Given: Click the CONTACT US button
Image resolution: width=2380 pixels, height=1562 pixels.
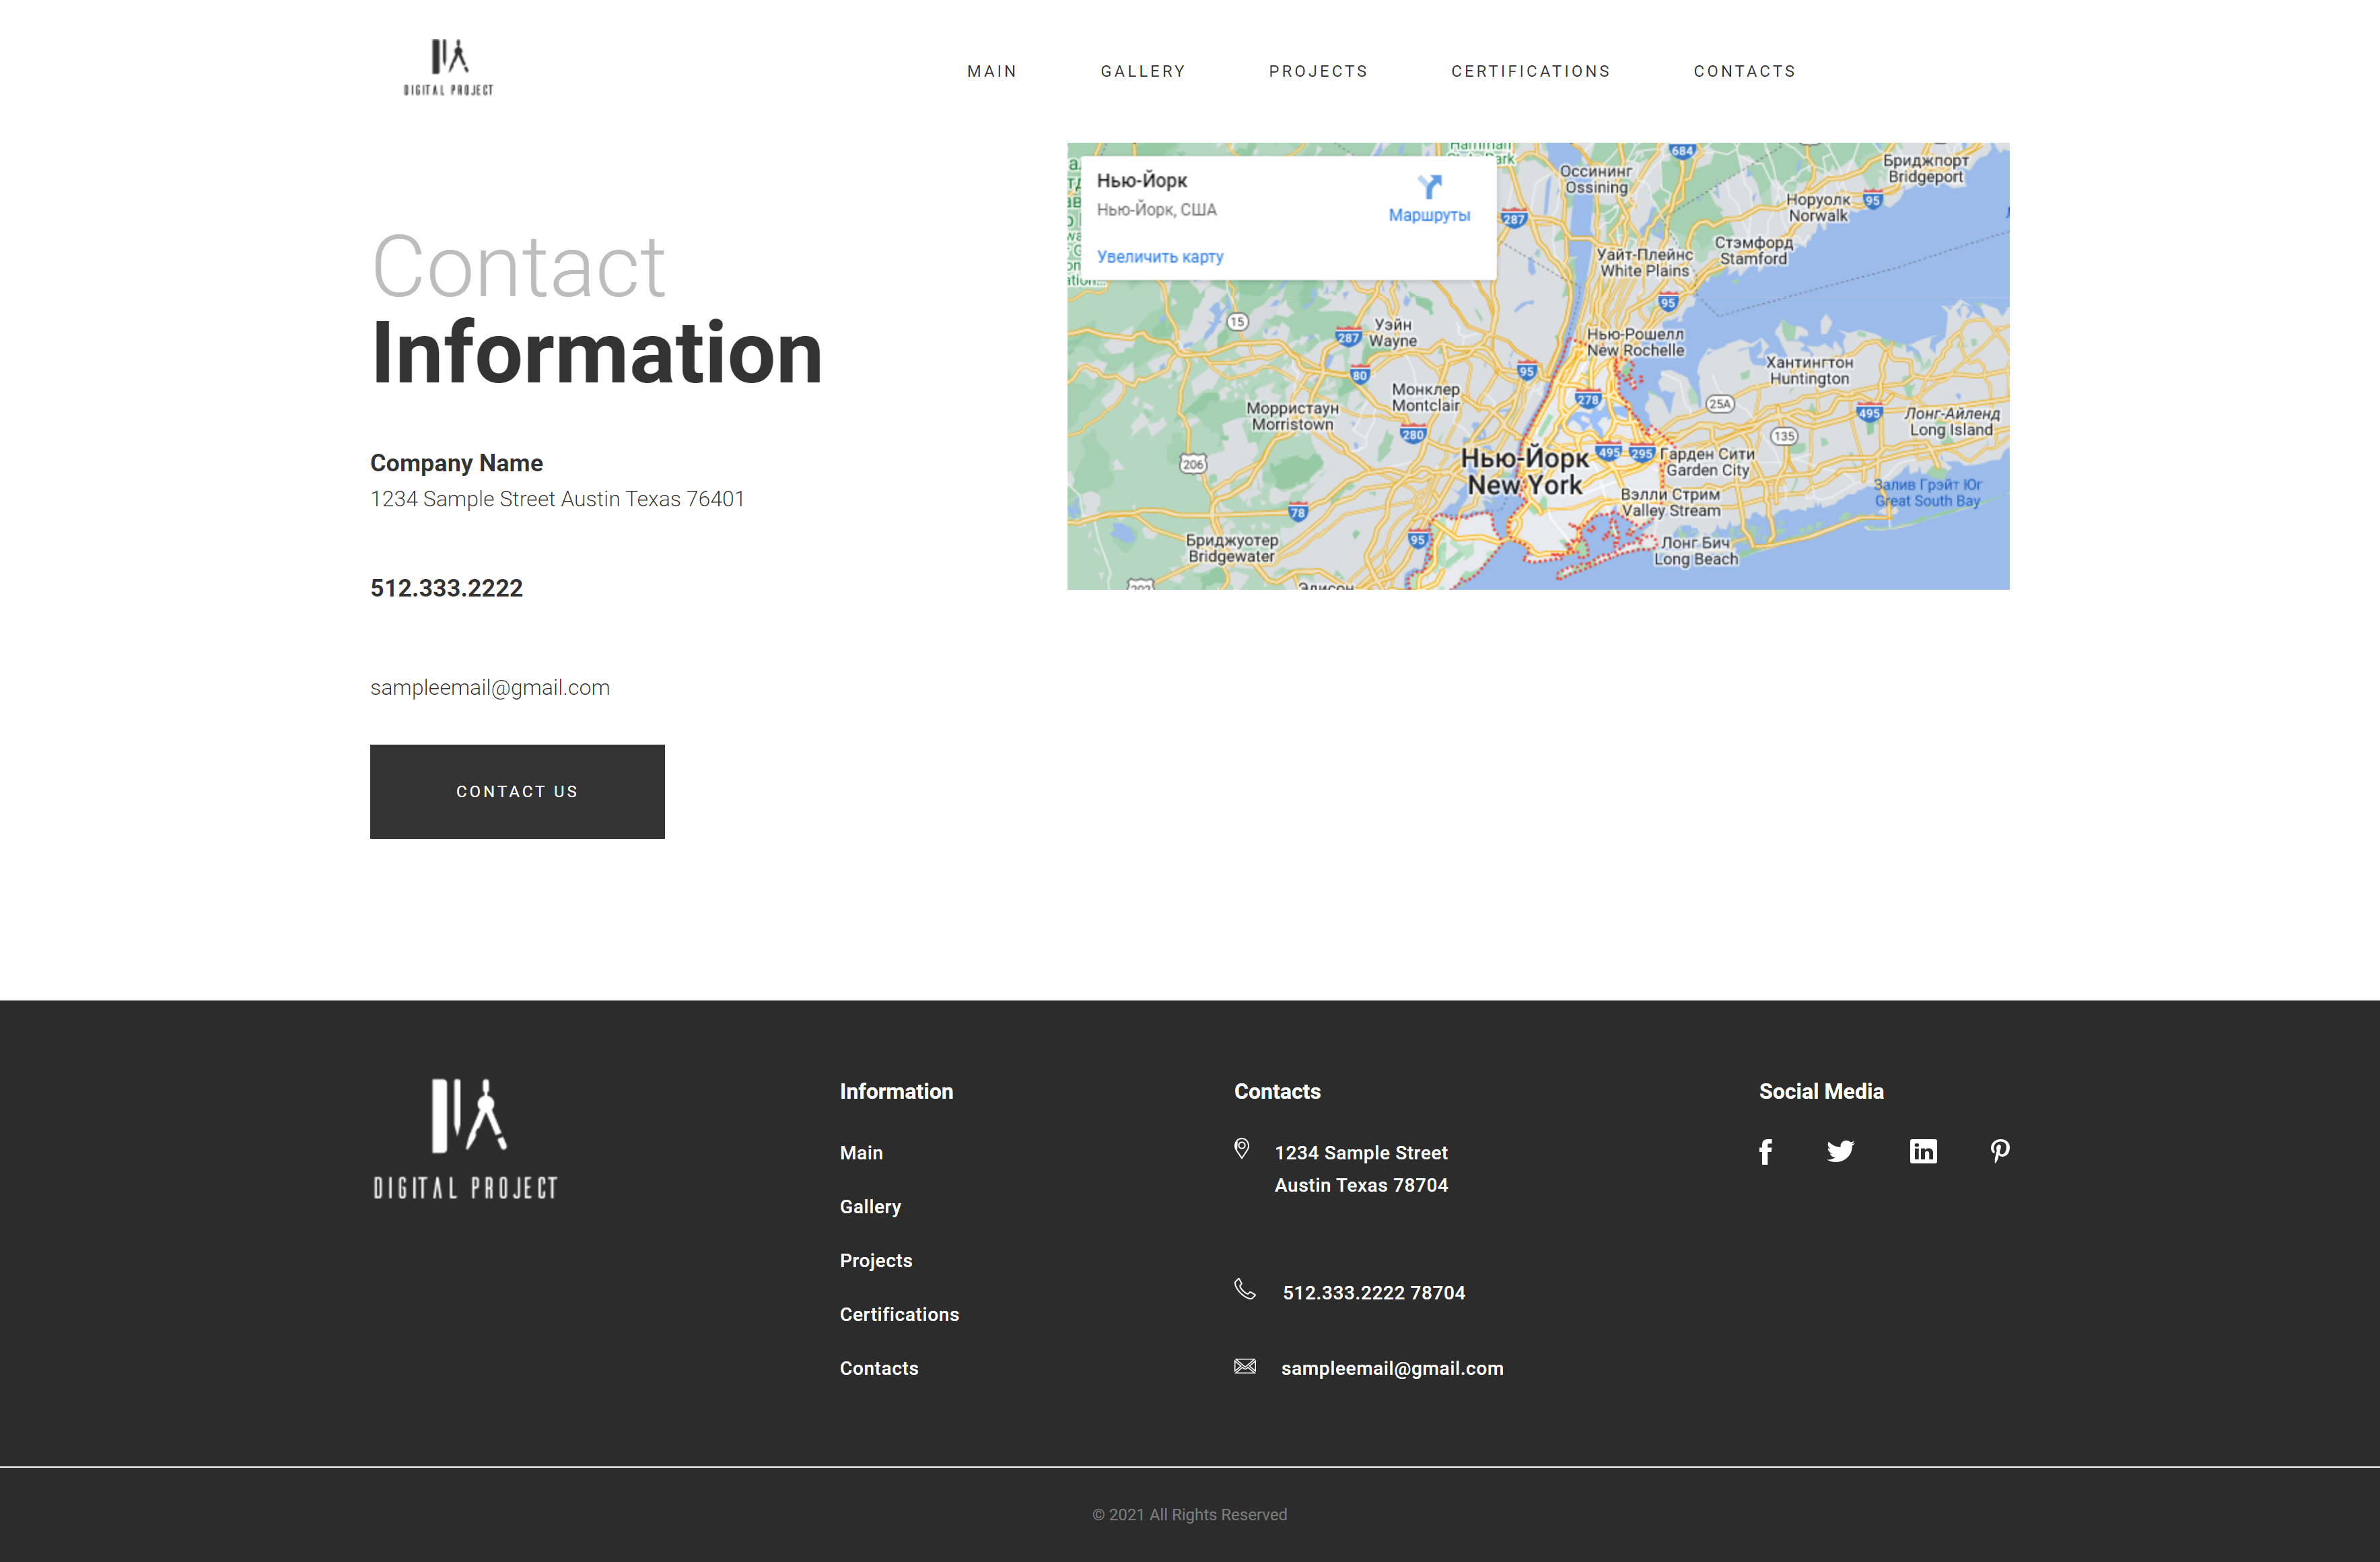Looking at the screenshot, I should point(517,792).
